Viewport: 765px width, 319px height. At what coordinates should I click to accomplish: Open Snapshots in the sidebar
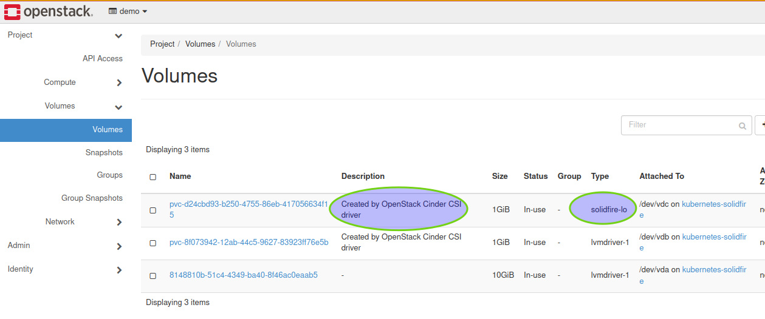[104, 153]
